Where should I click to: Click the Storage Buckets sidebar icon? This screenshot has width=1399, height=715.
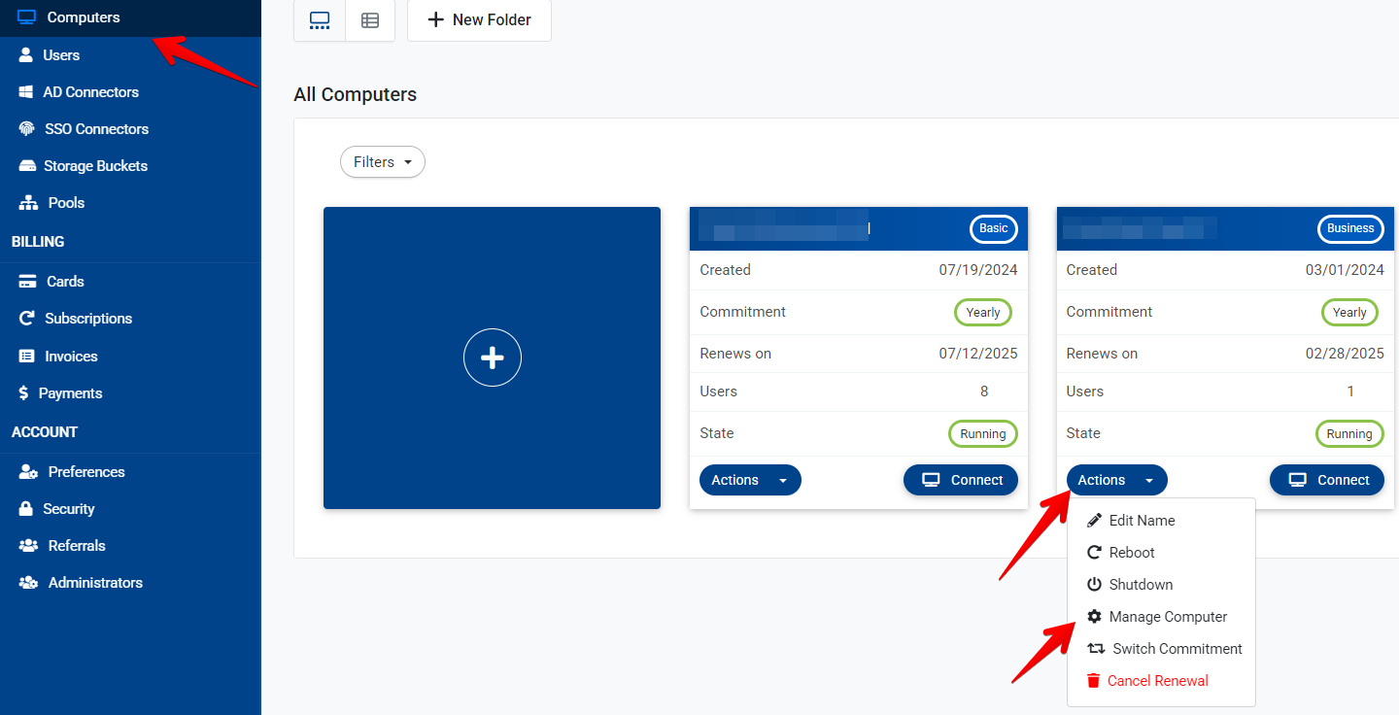click(27, 166)
